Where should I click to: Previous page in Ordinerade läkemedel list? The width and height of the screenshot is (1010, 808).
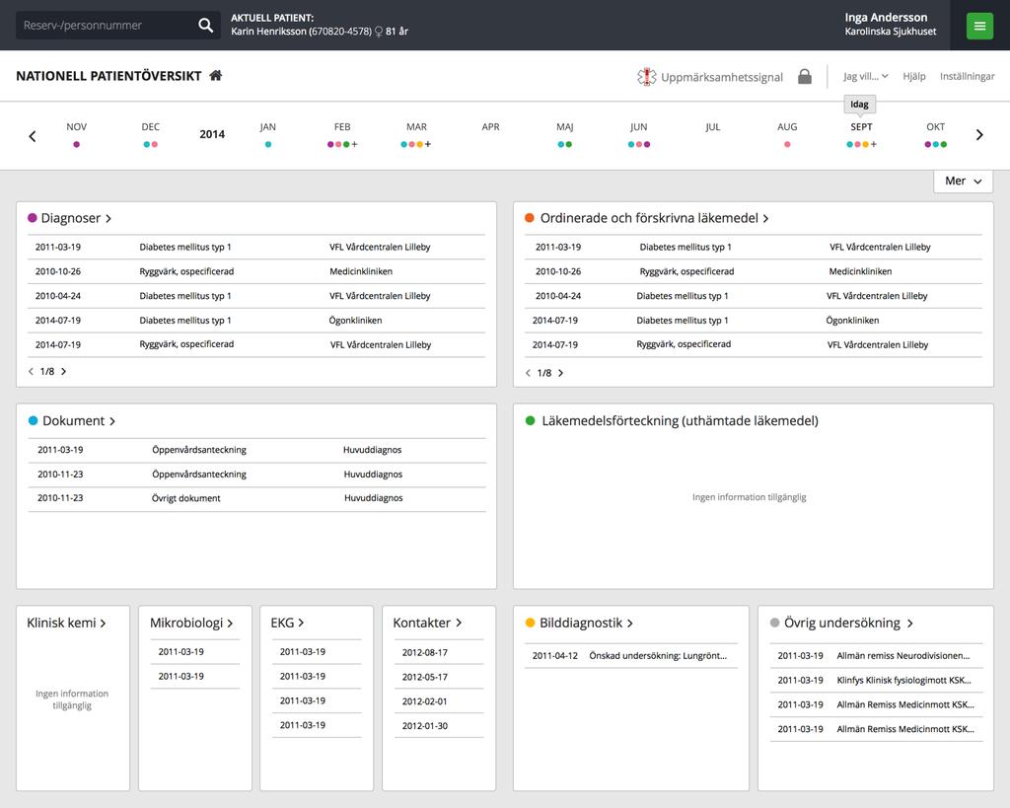[529, 373]
